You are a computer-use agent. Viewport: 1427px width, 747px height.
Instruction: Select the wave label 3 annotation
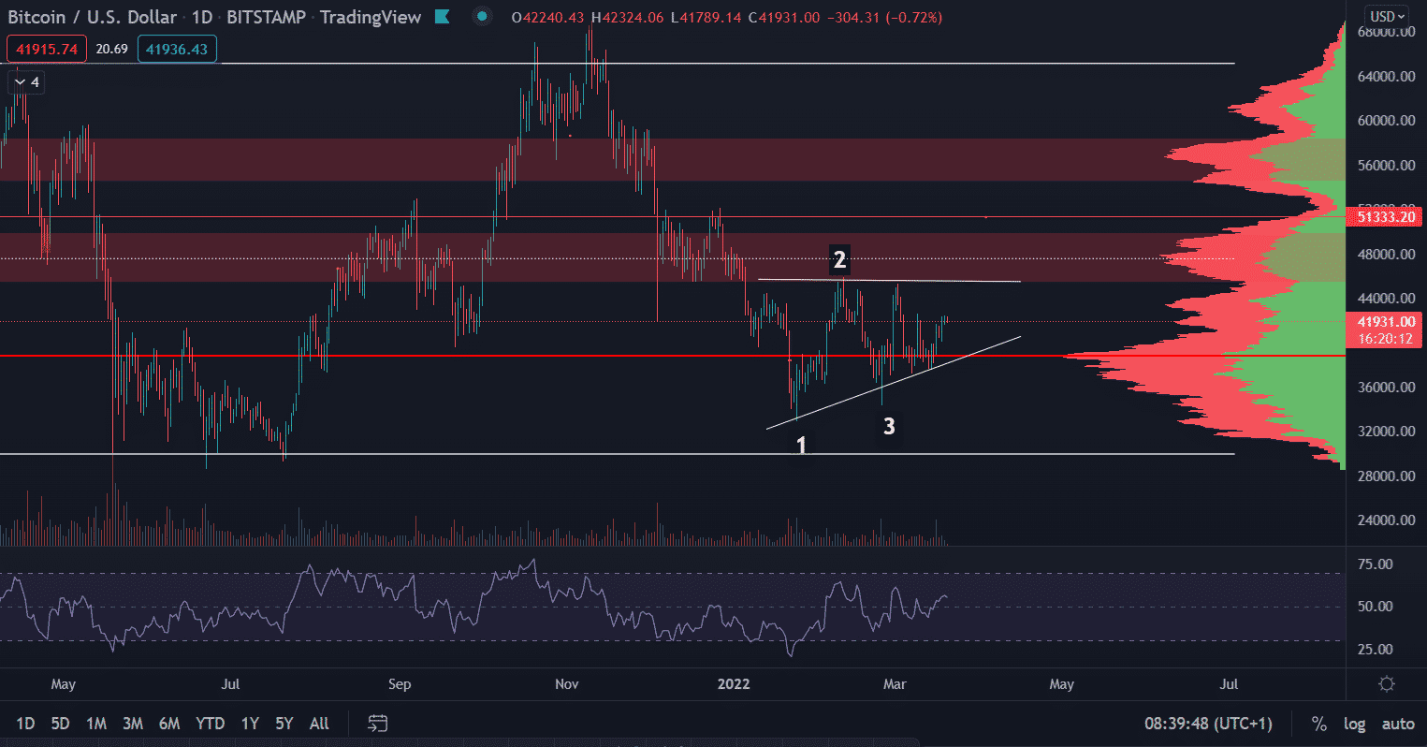(889, 427)
